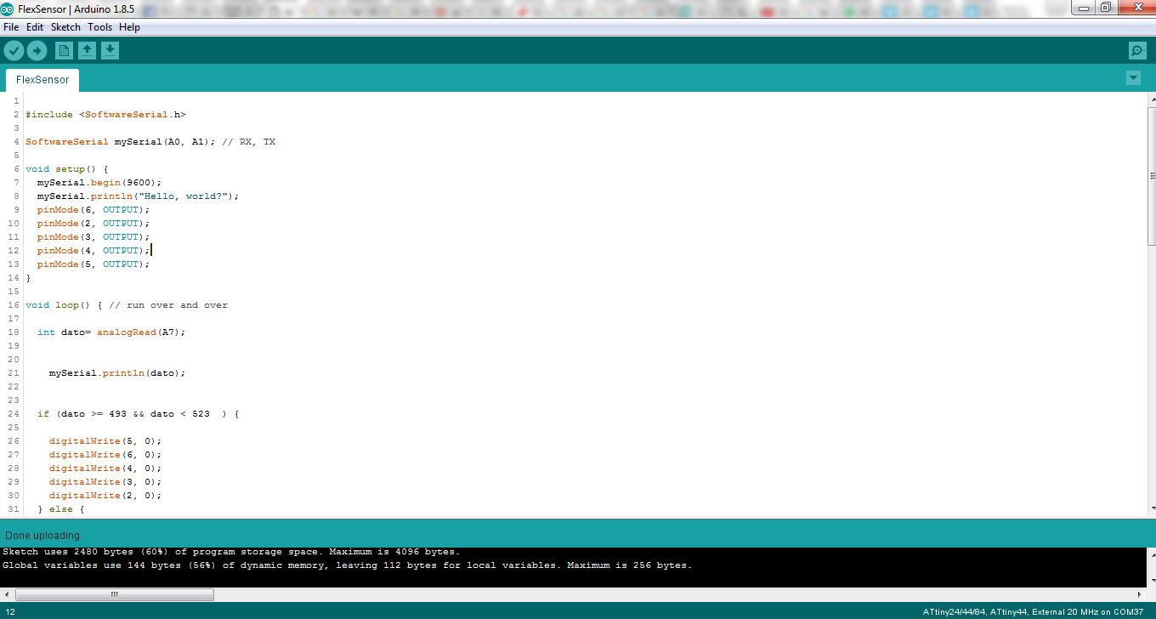The height and width of the screenshot is (619, 1156).
Task: Click the "// RX, TX" comment
Action: [x=249, y=142]
